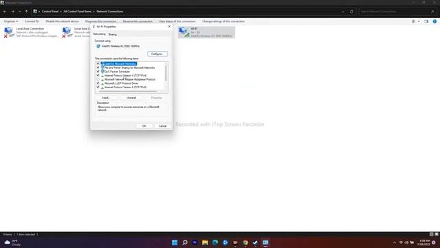Image resolution: width=440 pixels, height=248 pixels.
Task: Confirm the dialog with OK
Action: (x=144, y=126)
